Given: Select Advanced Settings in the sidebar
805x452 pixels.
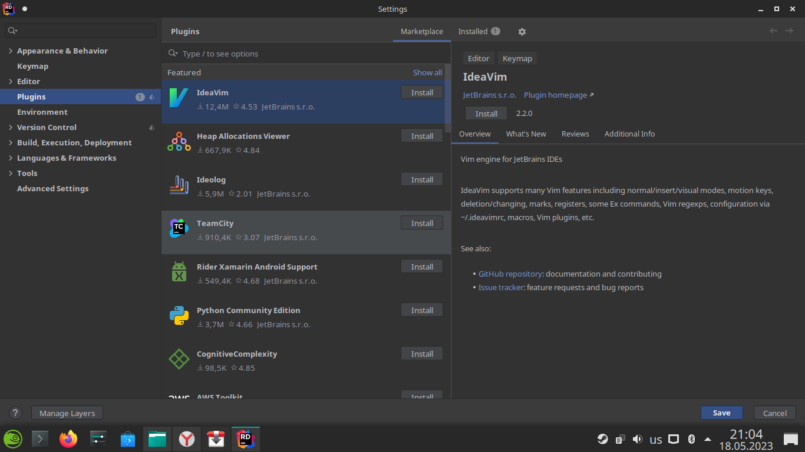Looking at the screenshot, I should click(x=52, y=189).
